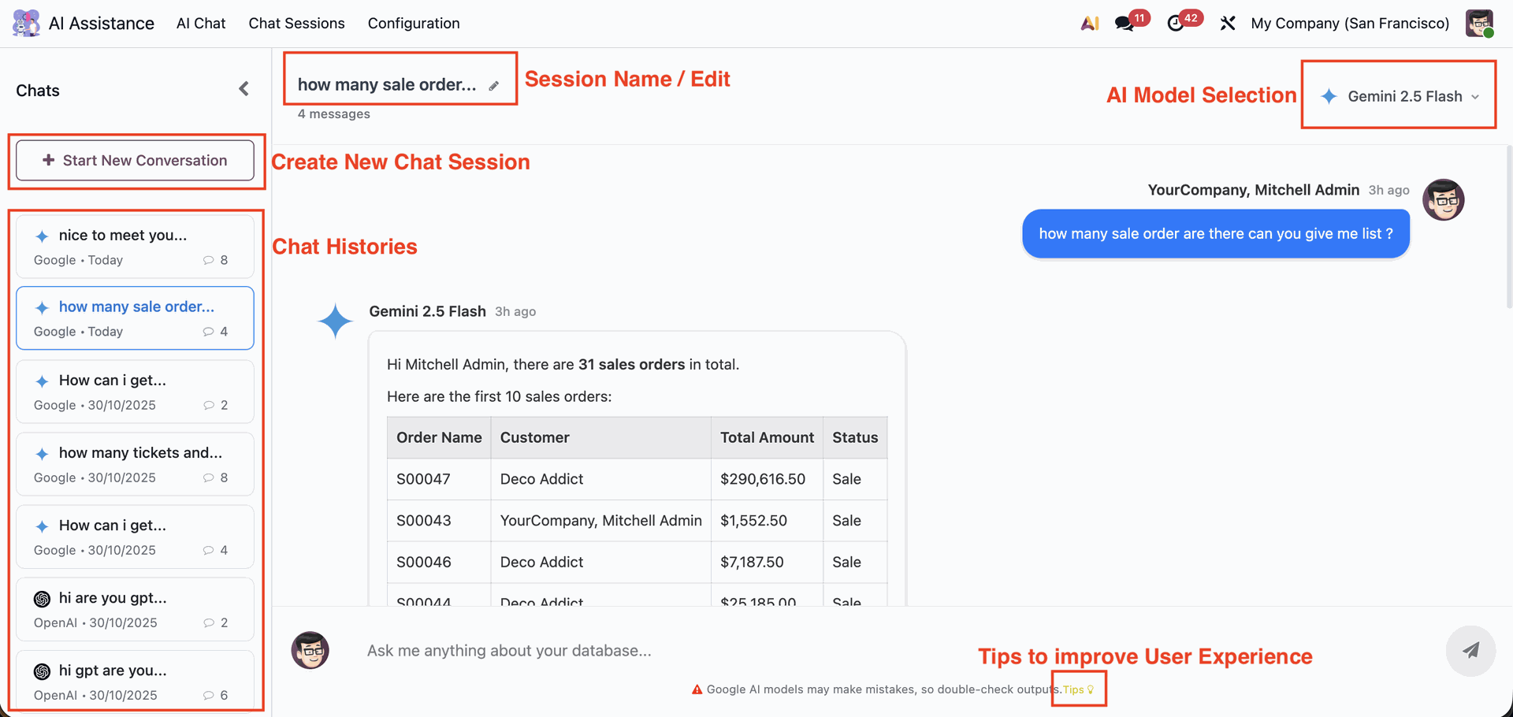This screenshot has height=717, width=1513.
Task: Click the pencil icon to edit session name
Action: [x=494, y=86]
